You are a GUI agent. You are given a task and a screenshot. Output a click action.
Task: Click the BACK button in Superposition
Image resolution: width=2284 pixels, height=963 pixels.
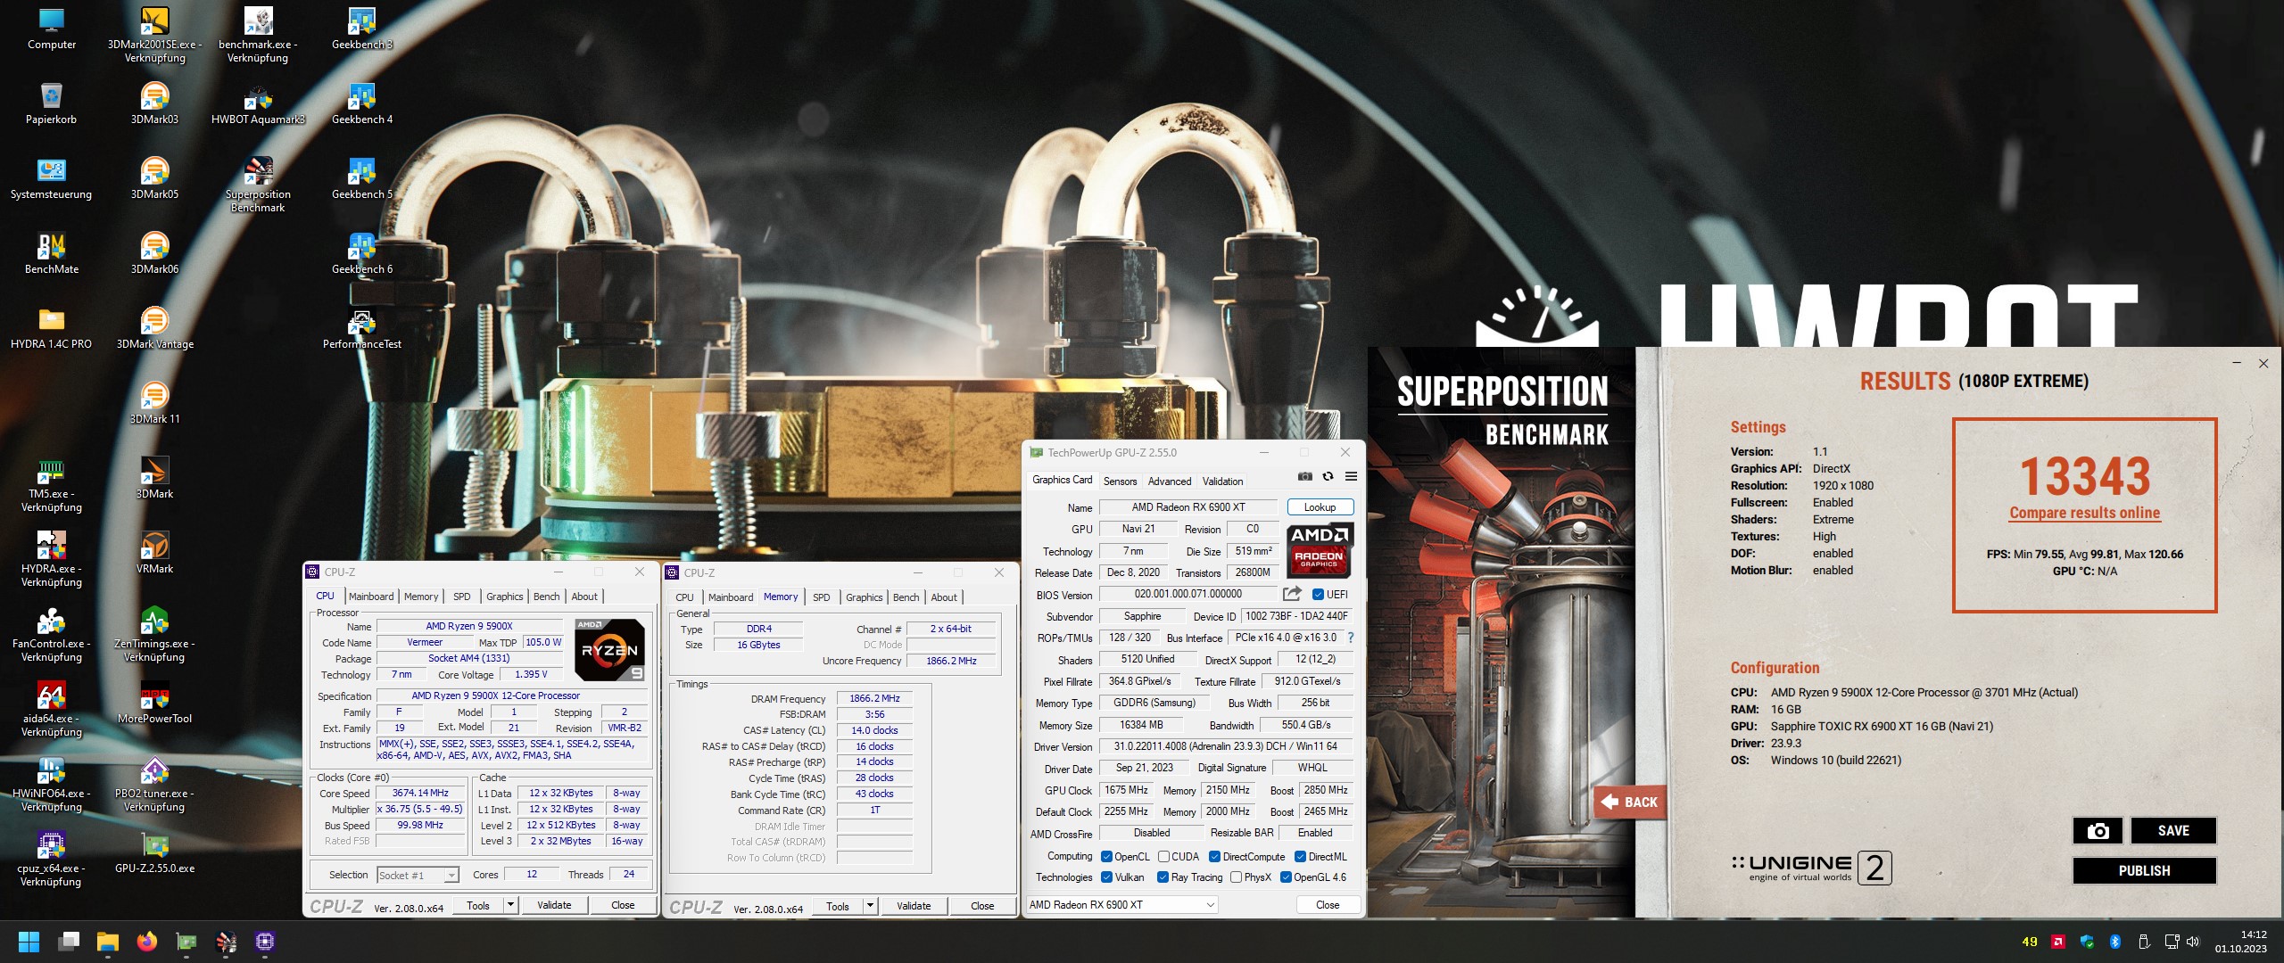1629,802
